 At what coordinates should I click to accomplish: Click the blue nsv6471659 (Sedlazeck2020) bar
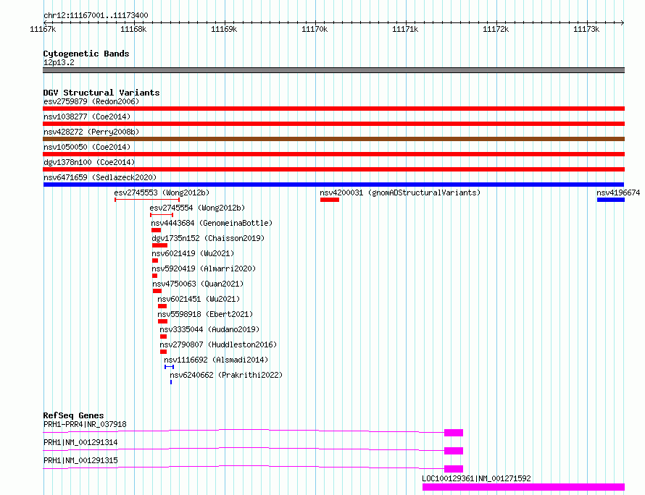coord(333,185)
